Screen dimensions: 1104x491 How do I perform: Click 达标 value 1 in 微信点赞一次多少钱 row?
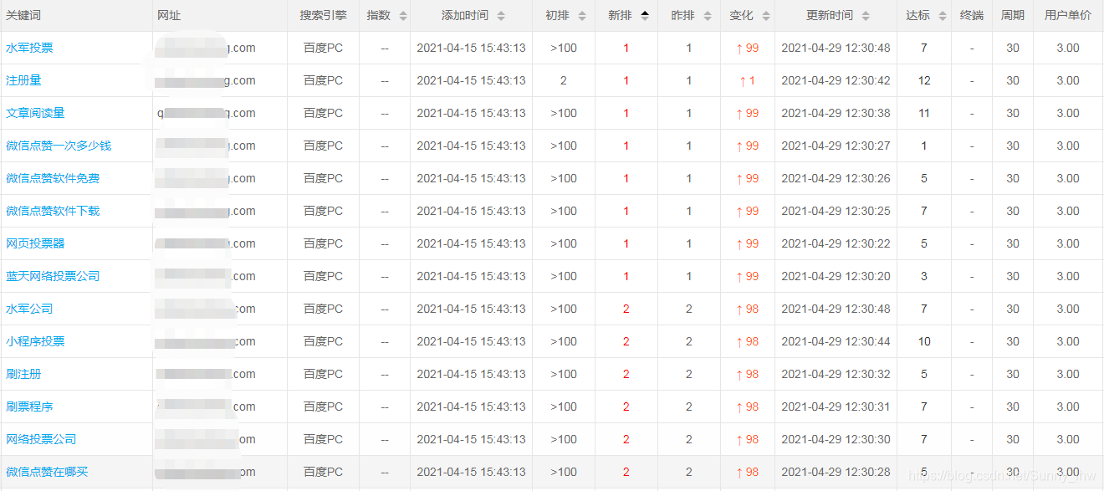click(924, 146)
